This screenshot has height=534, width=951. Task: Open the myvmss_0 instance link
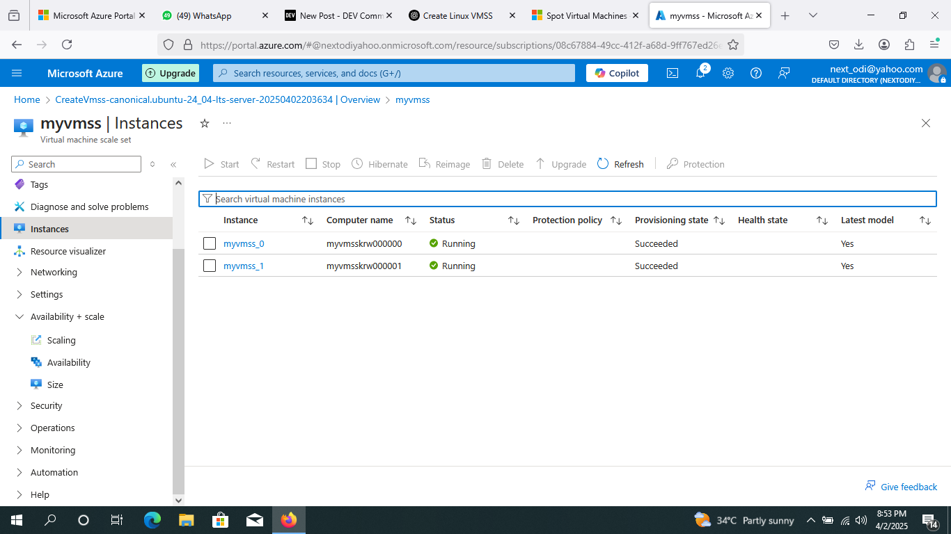244,244
